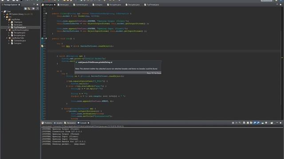The image size is (284, 159).
Task: Toggle Show Console on standard error
Action: (258, 123)
